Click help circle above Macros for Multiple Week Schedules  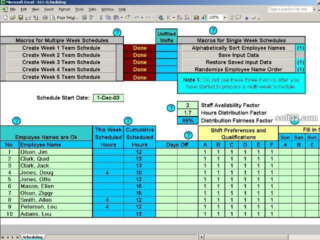pyautogui.click(x=117, y=32)
